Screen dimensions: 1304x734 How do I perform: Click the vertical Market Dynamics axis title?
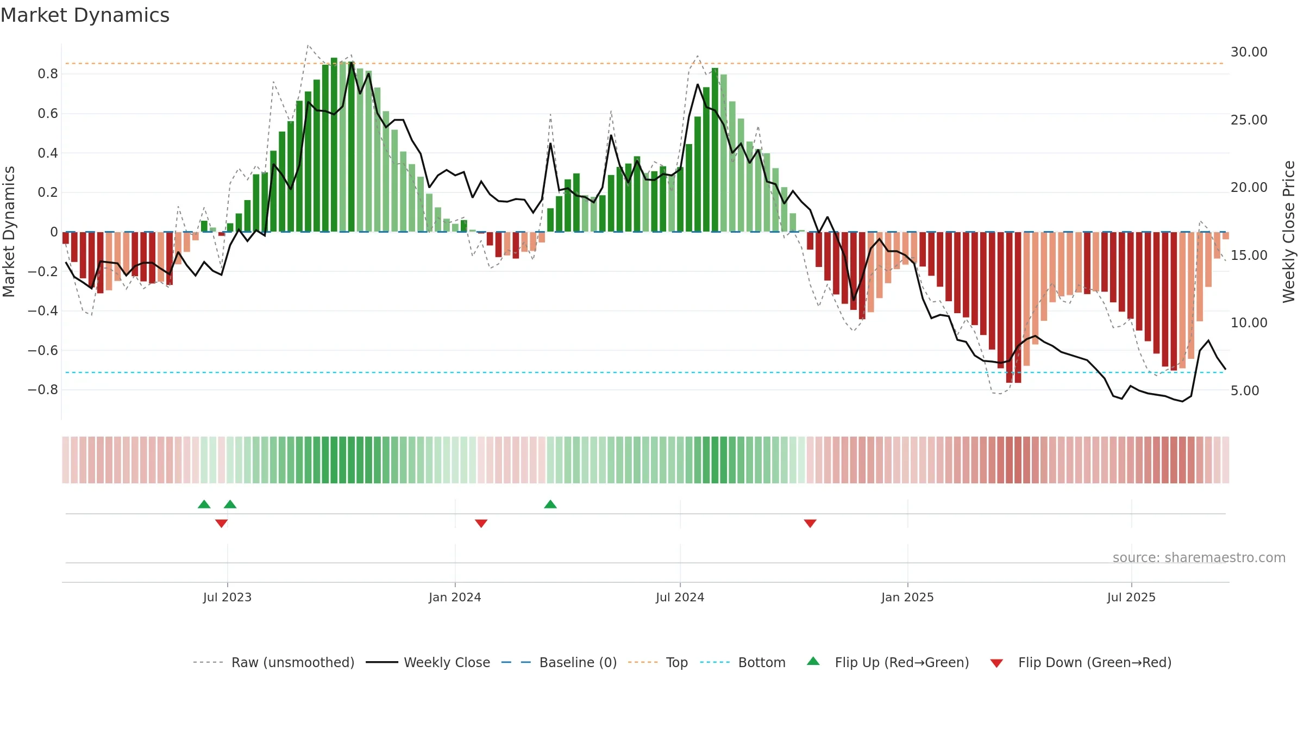coord(9,232)
